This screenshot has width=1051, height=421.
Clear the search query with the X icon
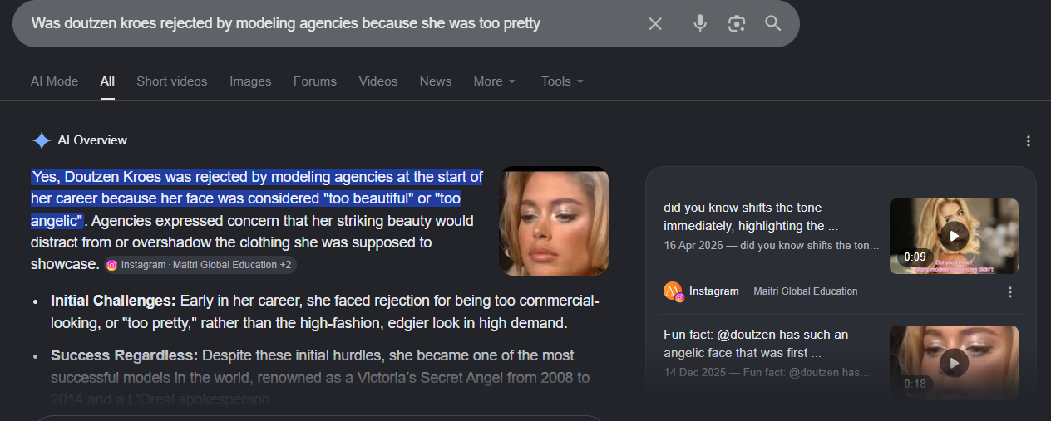tap(655, 23)
